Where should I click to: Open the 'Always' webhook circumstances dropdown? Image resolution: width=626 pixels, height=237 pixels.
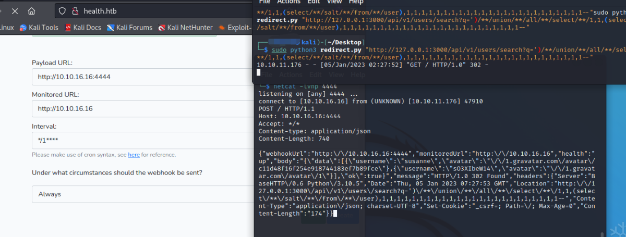point(142,194)
